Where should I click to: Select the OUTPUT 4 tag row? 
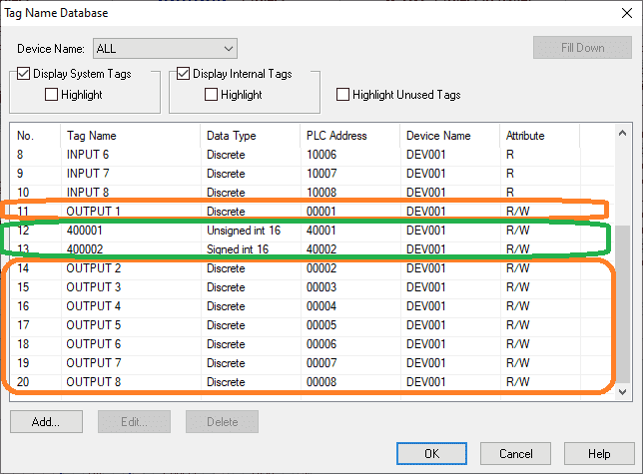pyautogui.click(x=312, y=306)
